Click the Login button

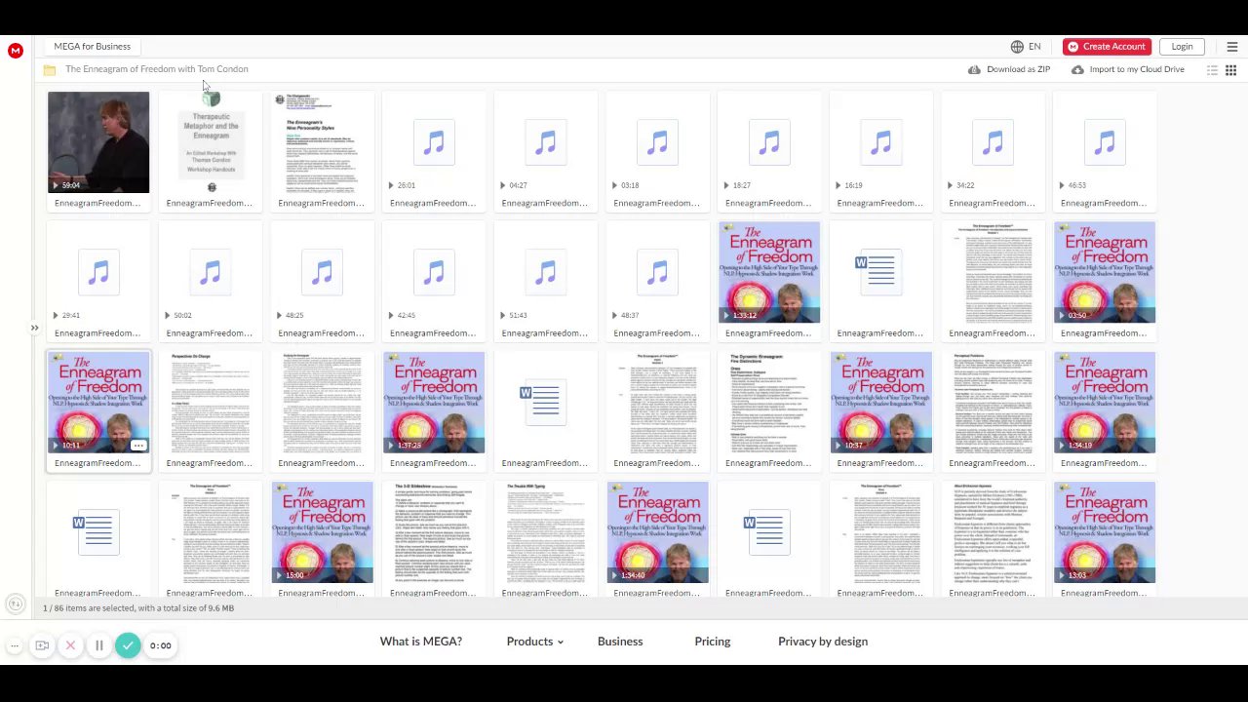click(1182, 47)
